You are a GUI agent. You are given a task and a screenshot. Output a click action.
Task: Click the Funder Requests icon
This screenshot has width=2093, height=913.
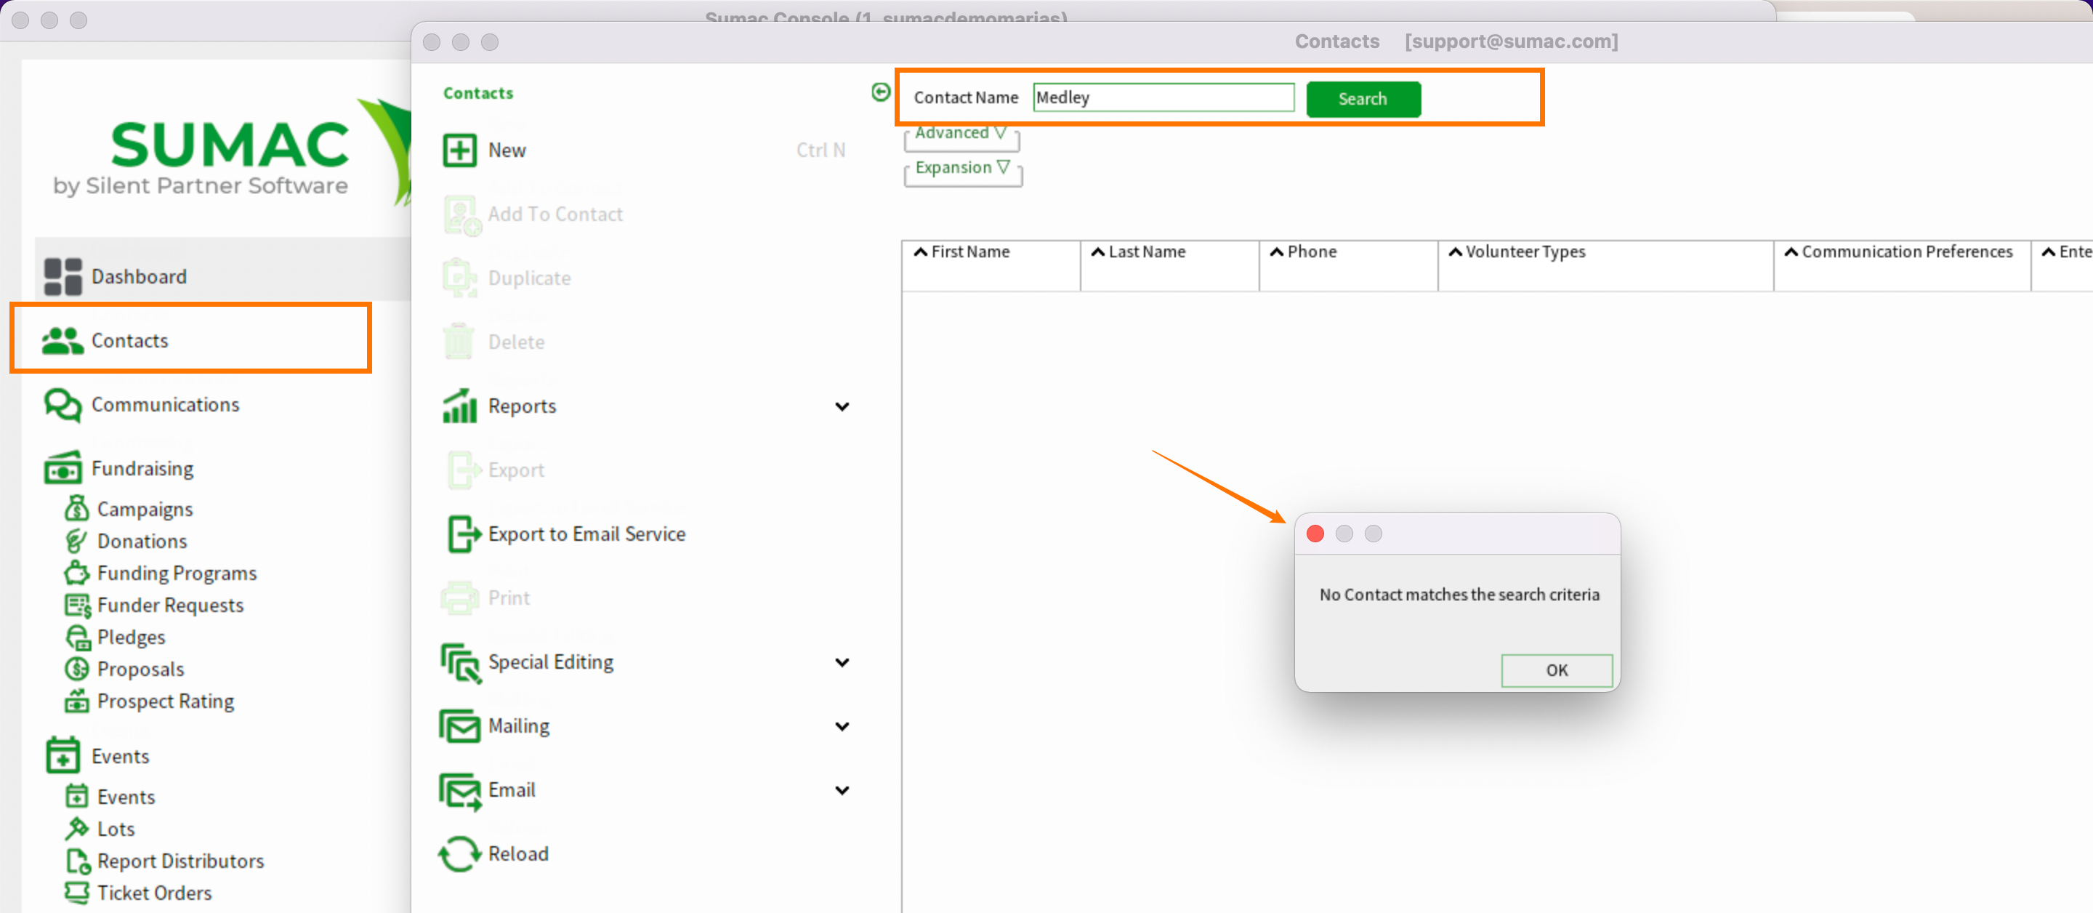pyautogui.click(x=77, y=606)
